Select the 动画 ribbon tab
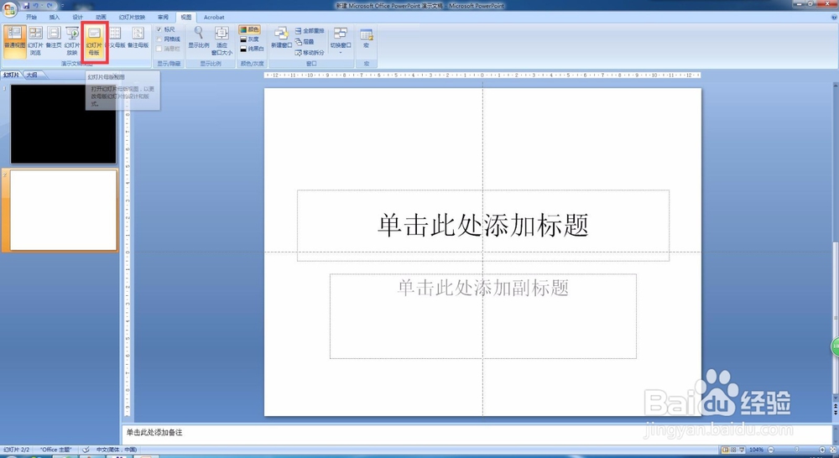The image size is (839, 458). coord(101,17)
